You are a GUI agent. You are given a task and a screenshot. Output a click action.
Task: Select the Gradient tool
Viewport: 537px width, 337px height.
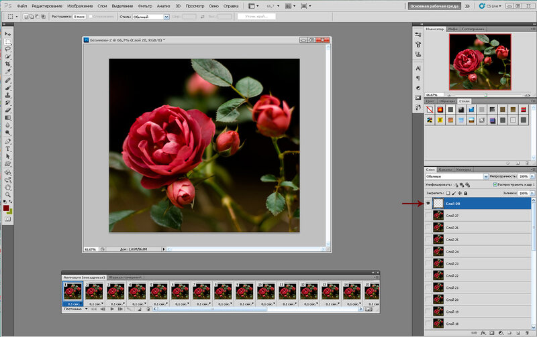point(7,117)
